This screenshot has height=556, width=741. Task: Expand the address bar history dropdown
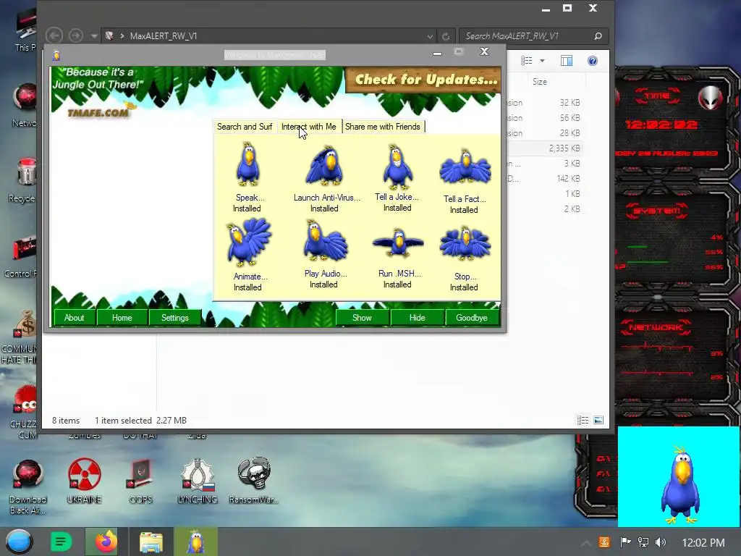[430, 36]
